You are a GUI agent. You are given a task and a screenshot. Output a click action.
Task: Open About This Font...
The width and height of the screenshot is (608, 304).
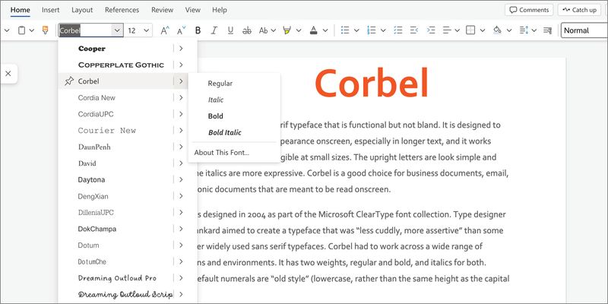click(222, 153)
